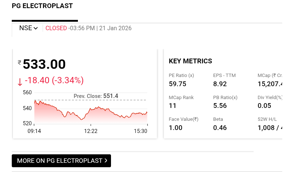Click the MCap Rank value 11
Screen dimensions: 294x172
tap(173, 106)
